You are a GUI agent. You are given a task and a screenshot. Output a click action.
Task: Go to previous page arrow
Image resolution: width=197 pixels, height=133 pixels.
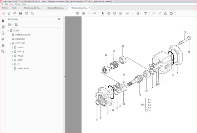click(x=77, y=13)
